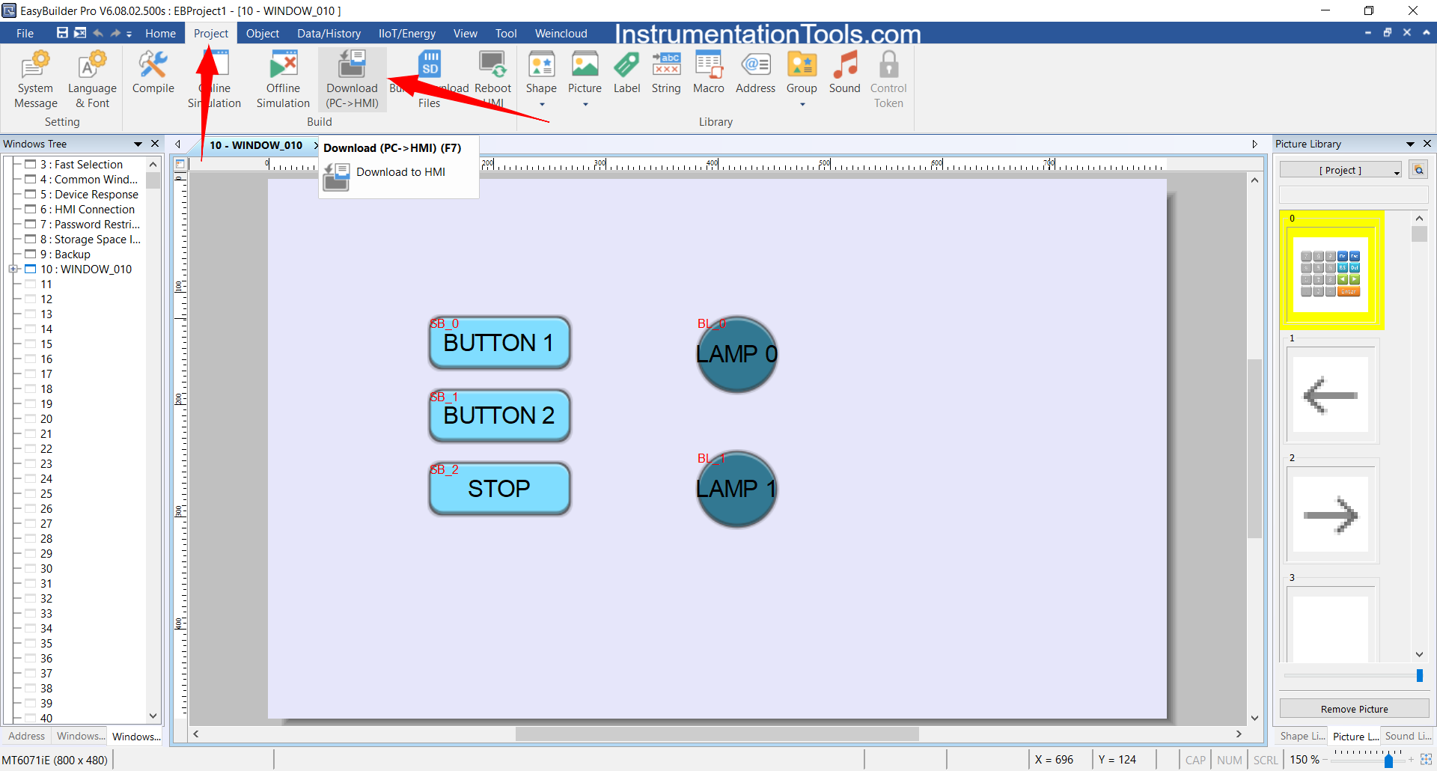Open the IIoT/Energy tab
This screenshot has height=771, width=1437.
pos(406,34)
